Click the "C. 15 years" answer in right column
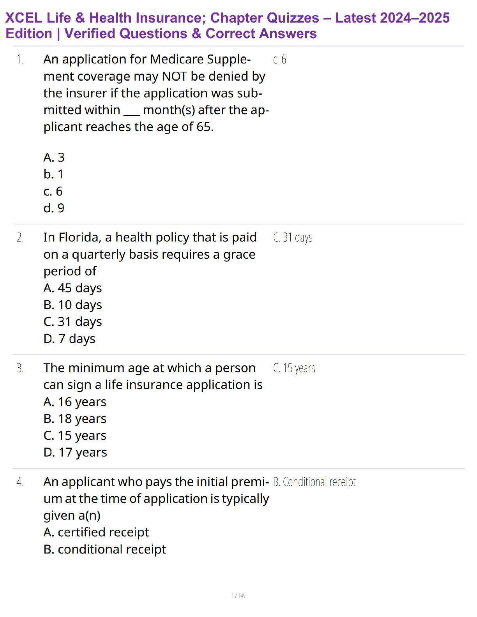The image size is (477, 617). click(x=294, y=368)
